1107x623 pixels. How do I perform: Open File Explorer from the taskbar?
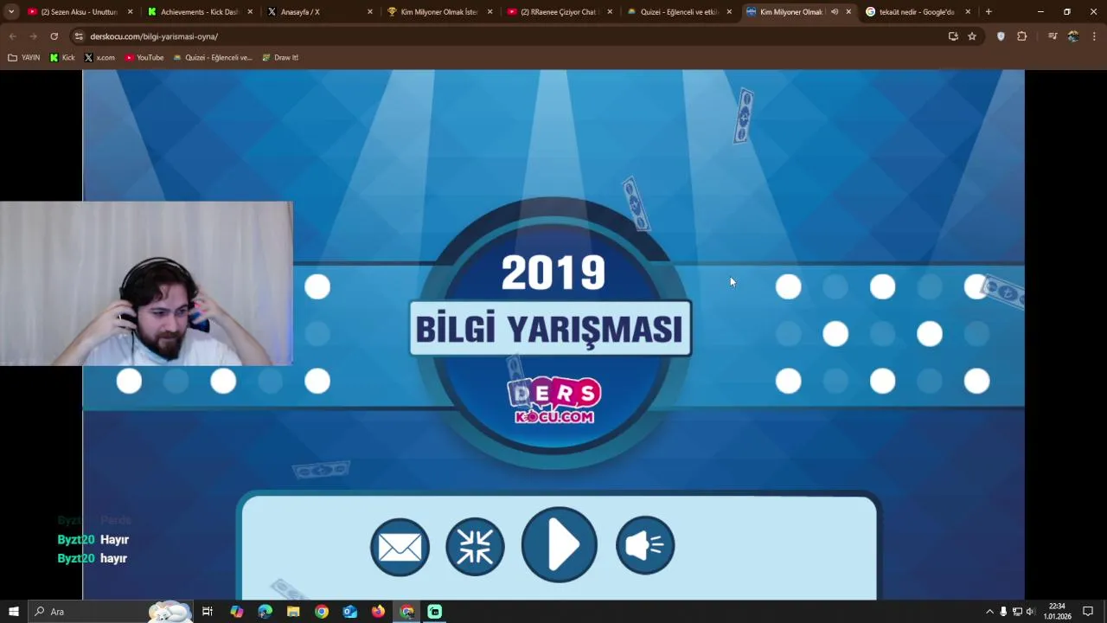(293, 612)
